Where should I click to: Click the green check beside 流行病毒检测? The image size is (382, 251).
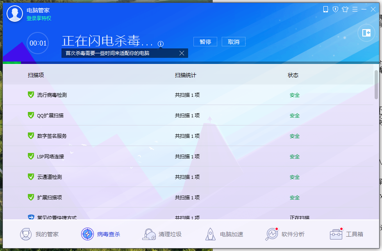click(x=31, y=95)
